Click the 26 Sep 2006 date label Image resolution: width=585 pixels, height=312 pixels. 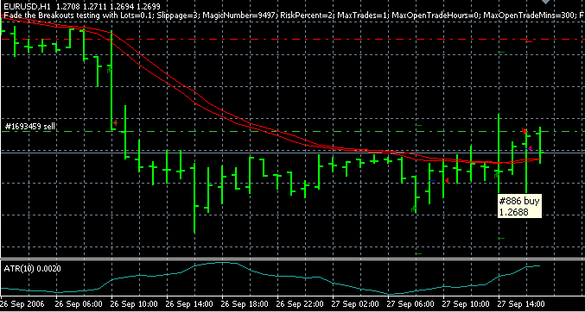(22, 303)
